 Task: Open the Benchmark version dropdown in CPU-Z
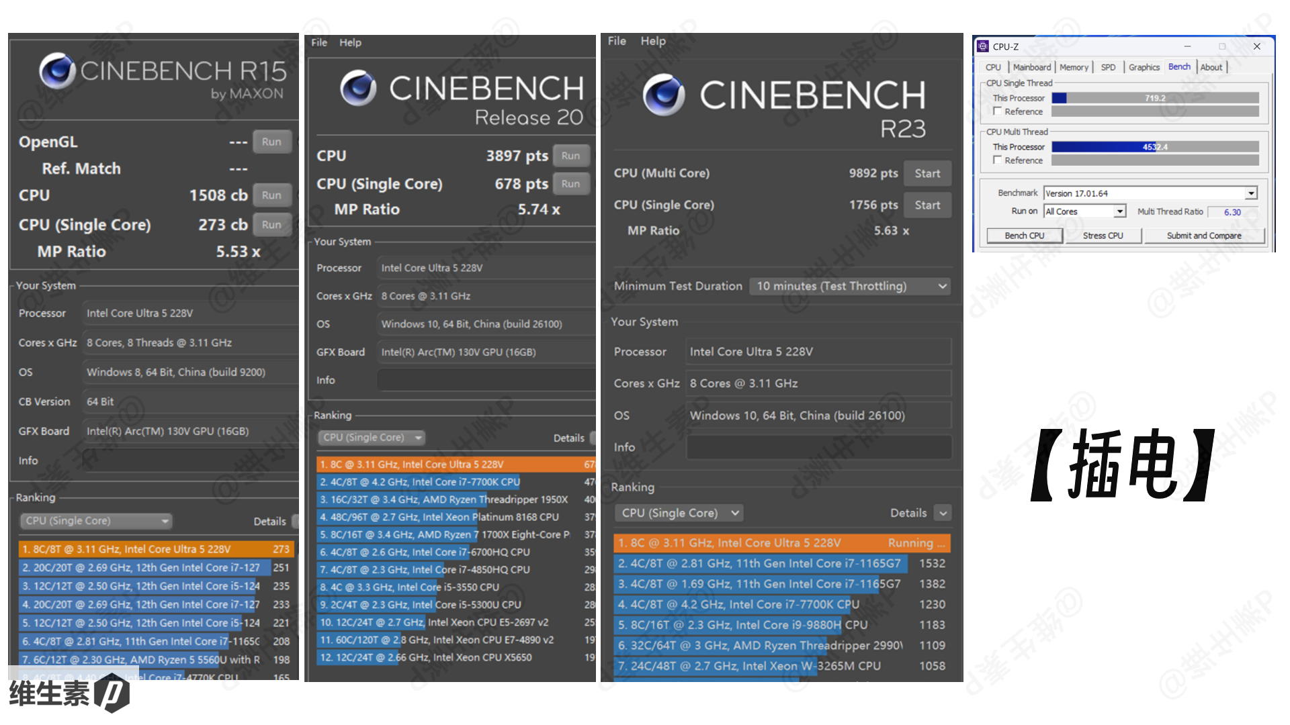(1250, 193)
